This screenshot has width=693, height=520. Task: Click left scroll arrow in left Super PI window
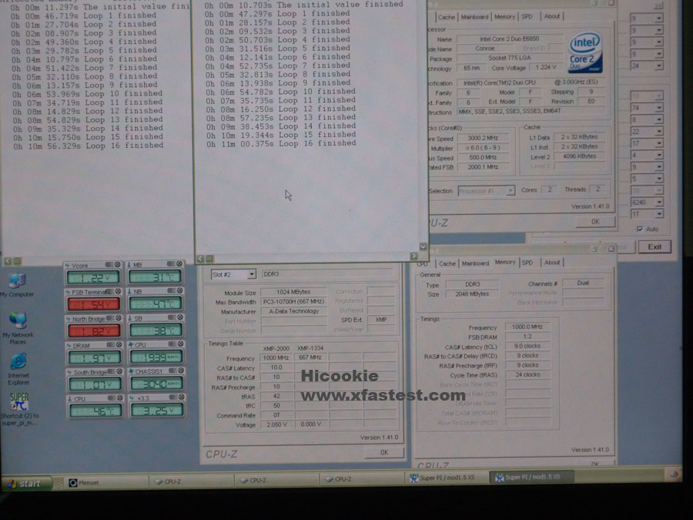tap(8, 261)
